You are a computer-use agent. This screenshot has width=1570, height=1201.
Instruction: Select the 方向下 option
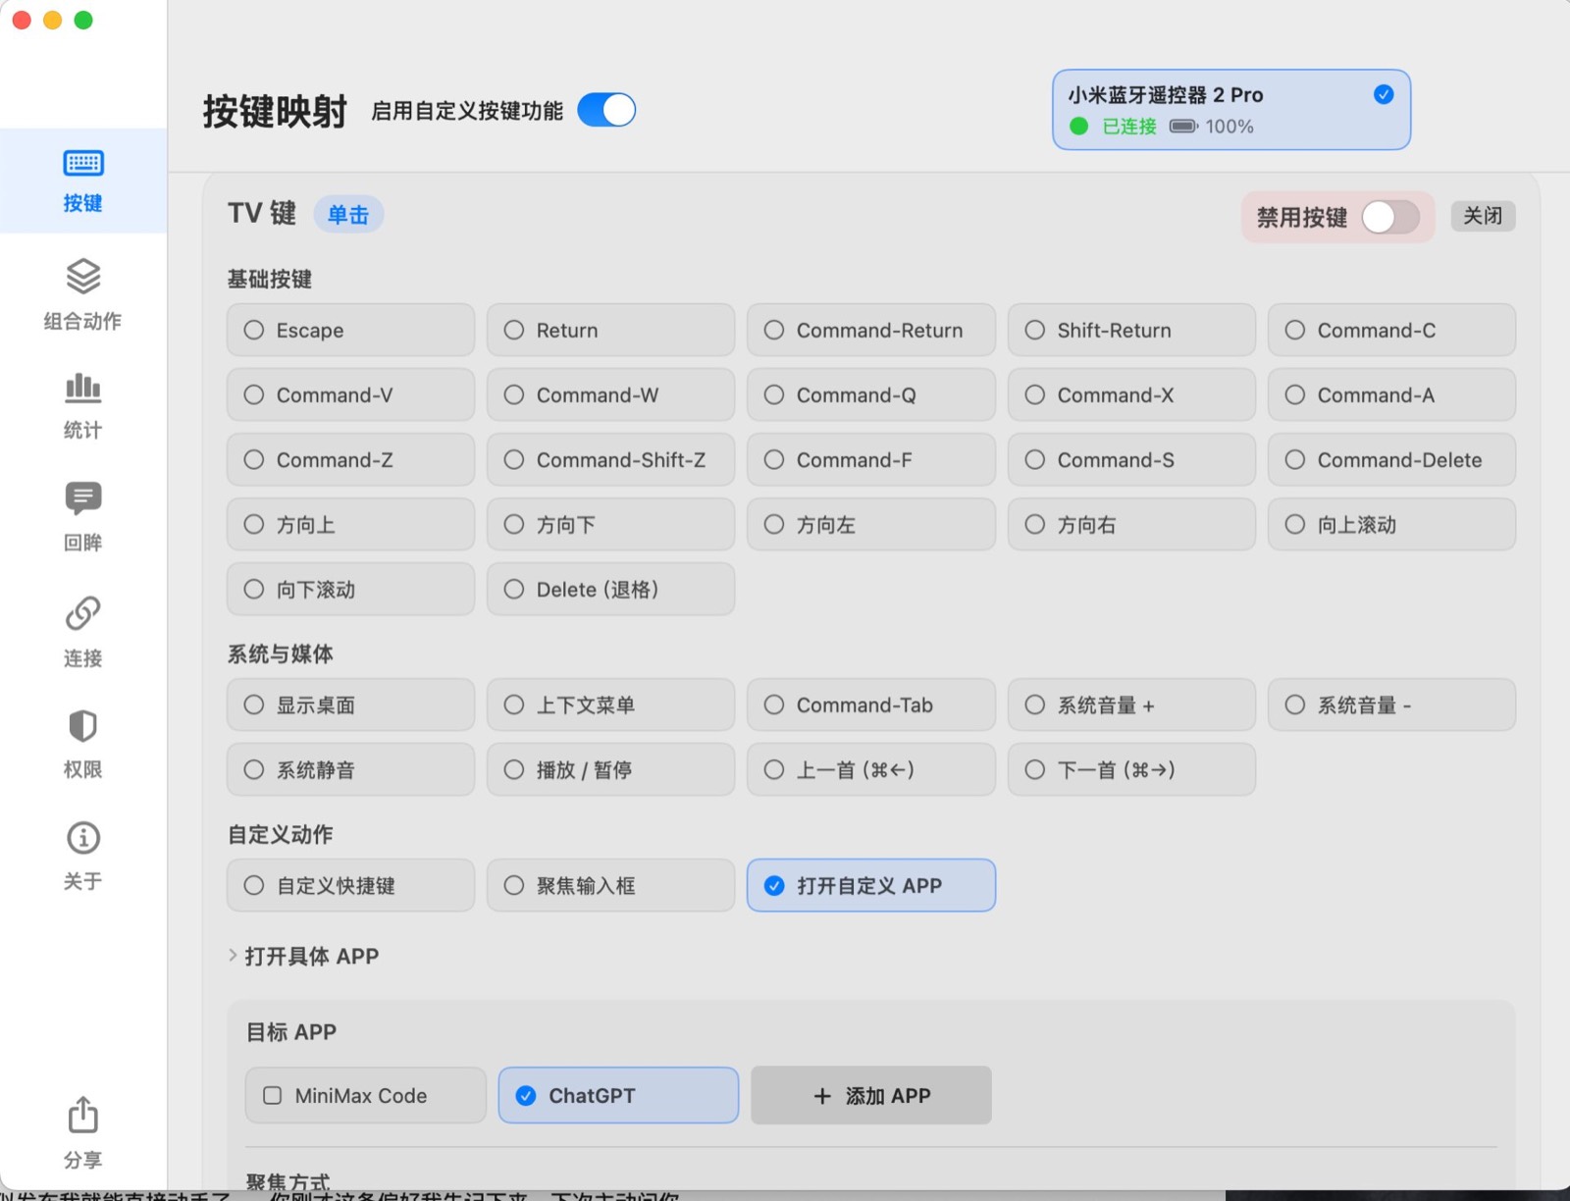tap(610, 524)
